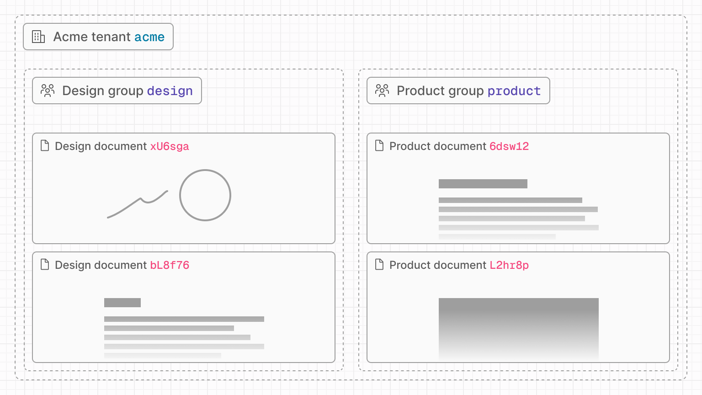The width and height of the screenshot is (702, 395).
Task: Select the group icon on Design group badge
Action: click(x=48, y=91)
